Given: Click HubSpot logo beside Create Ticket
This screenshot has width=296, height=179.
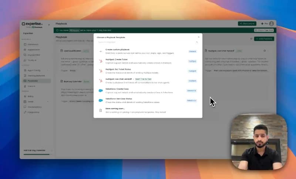Looking at the screenshot, I should point(101,61).
